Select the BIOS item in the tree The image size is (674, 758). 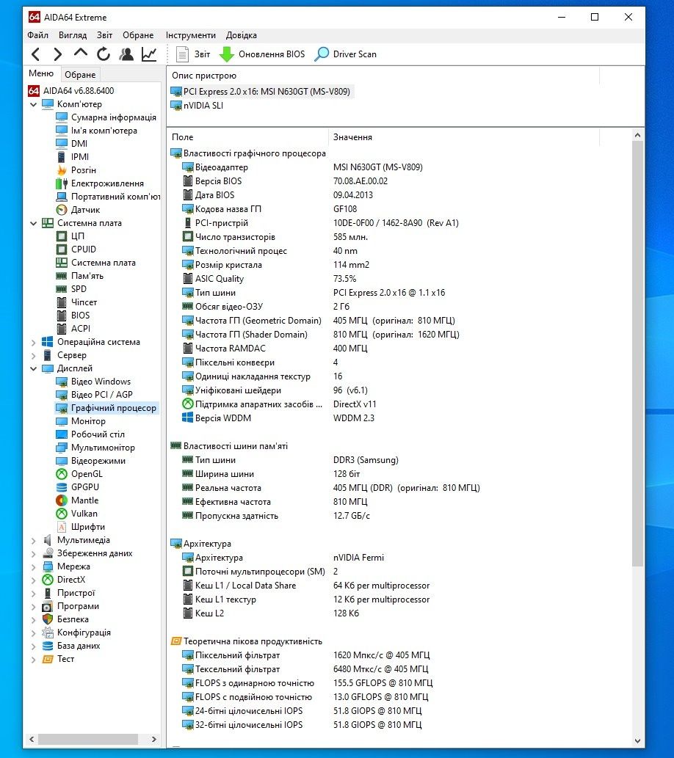coord(73,316)
